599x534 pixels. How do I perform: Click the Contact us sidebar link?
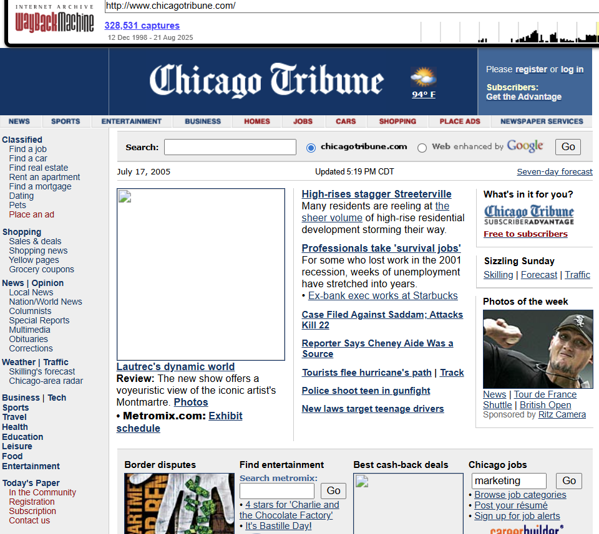pos(29,520)
